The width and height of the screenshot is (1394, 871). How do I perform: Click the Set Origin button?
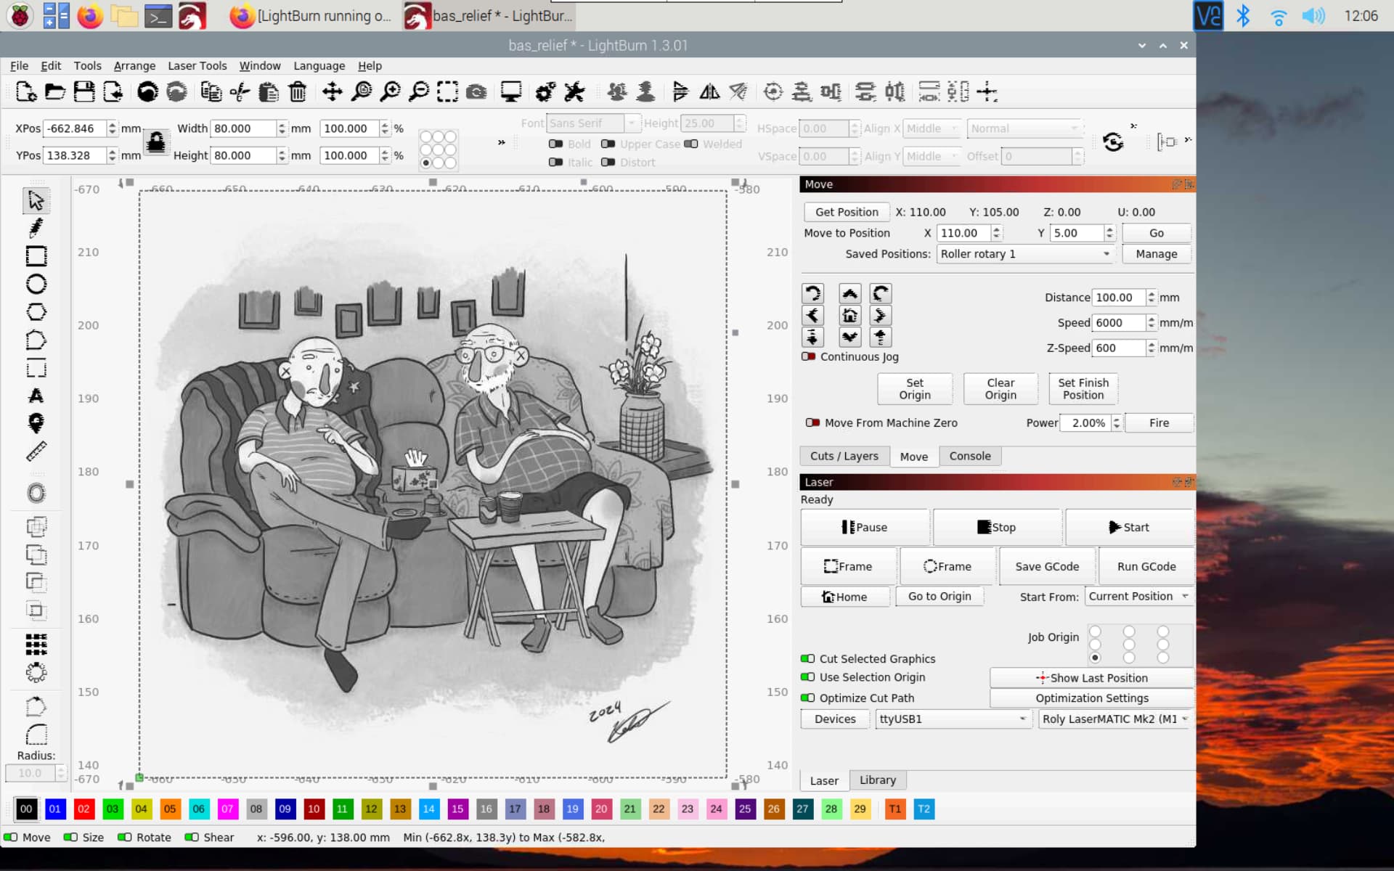click(x=914, y=389)
